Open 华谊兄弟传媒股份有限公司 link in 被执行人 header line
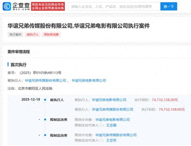This screenshot has height=146, width=191. [45, 81]
